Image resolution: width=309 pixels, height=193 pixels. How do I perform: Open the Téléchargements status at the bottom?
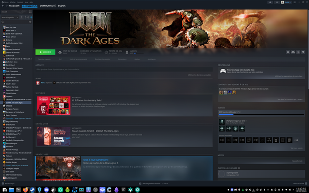[153, 184]
